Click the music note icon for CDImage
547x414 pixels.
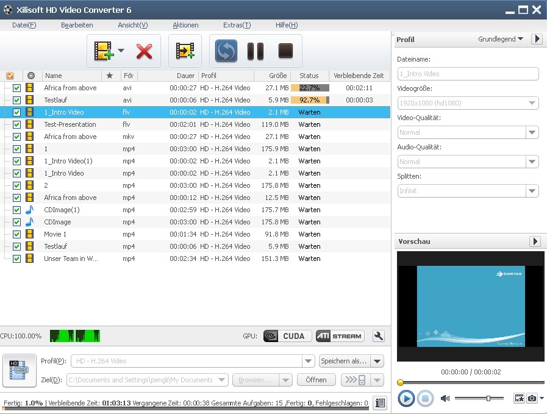coord(30,222)
